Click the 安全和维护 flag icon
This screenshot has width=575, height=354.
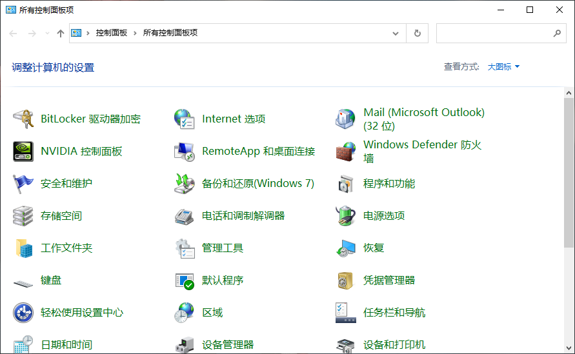click(23, 184)
